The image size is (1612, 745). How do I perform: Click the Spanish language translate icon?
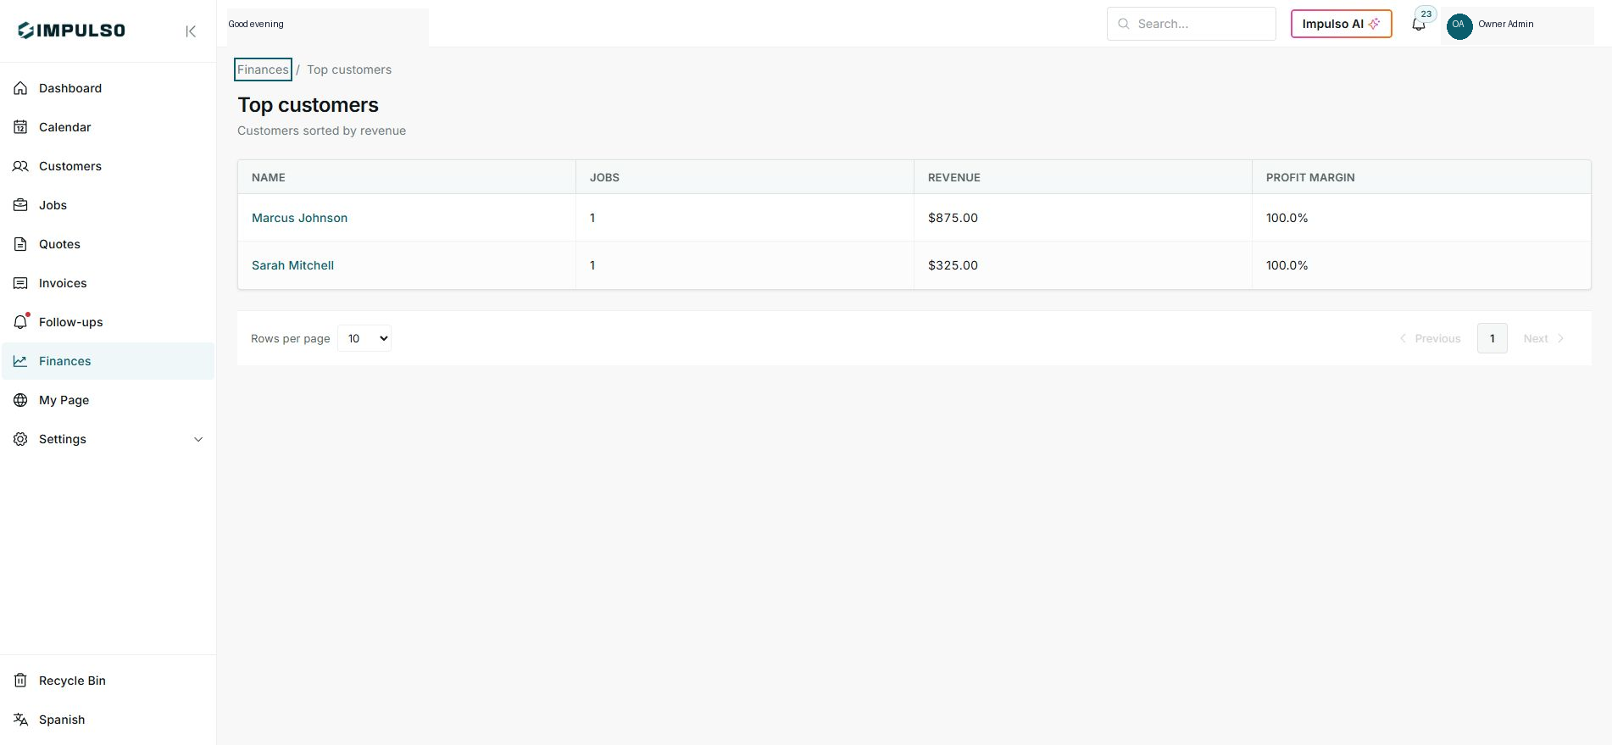[x=20, y=720]
